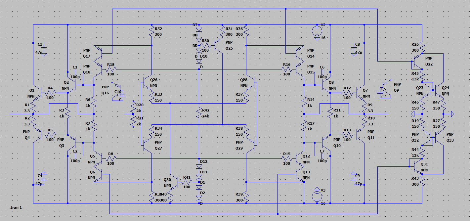Viewport: 470px width, 221px height.
Task: Click capacitor C6 symbol
Action: click(x=322, y=72)
